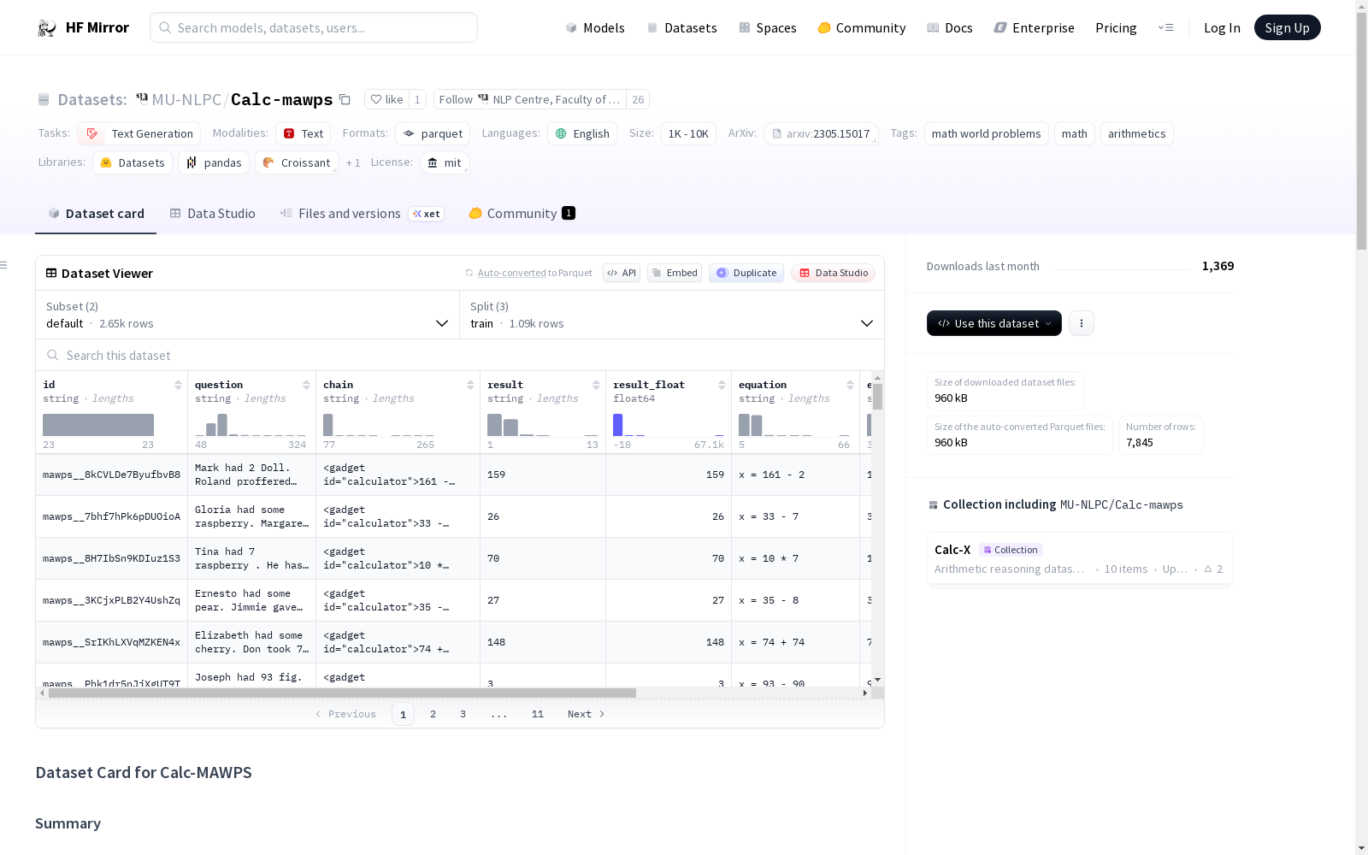Go to page 11 of the table
This screenshot has height=855, width=1368.
(x=537, y=714)
